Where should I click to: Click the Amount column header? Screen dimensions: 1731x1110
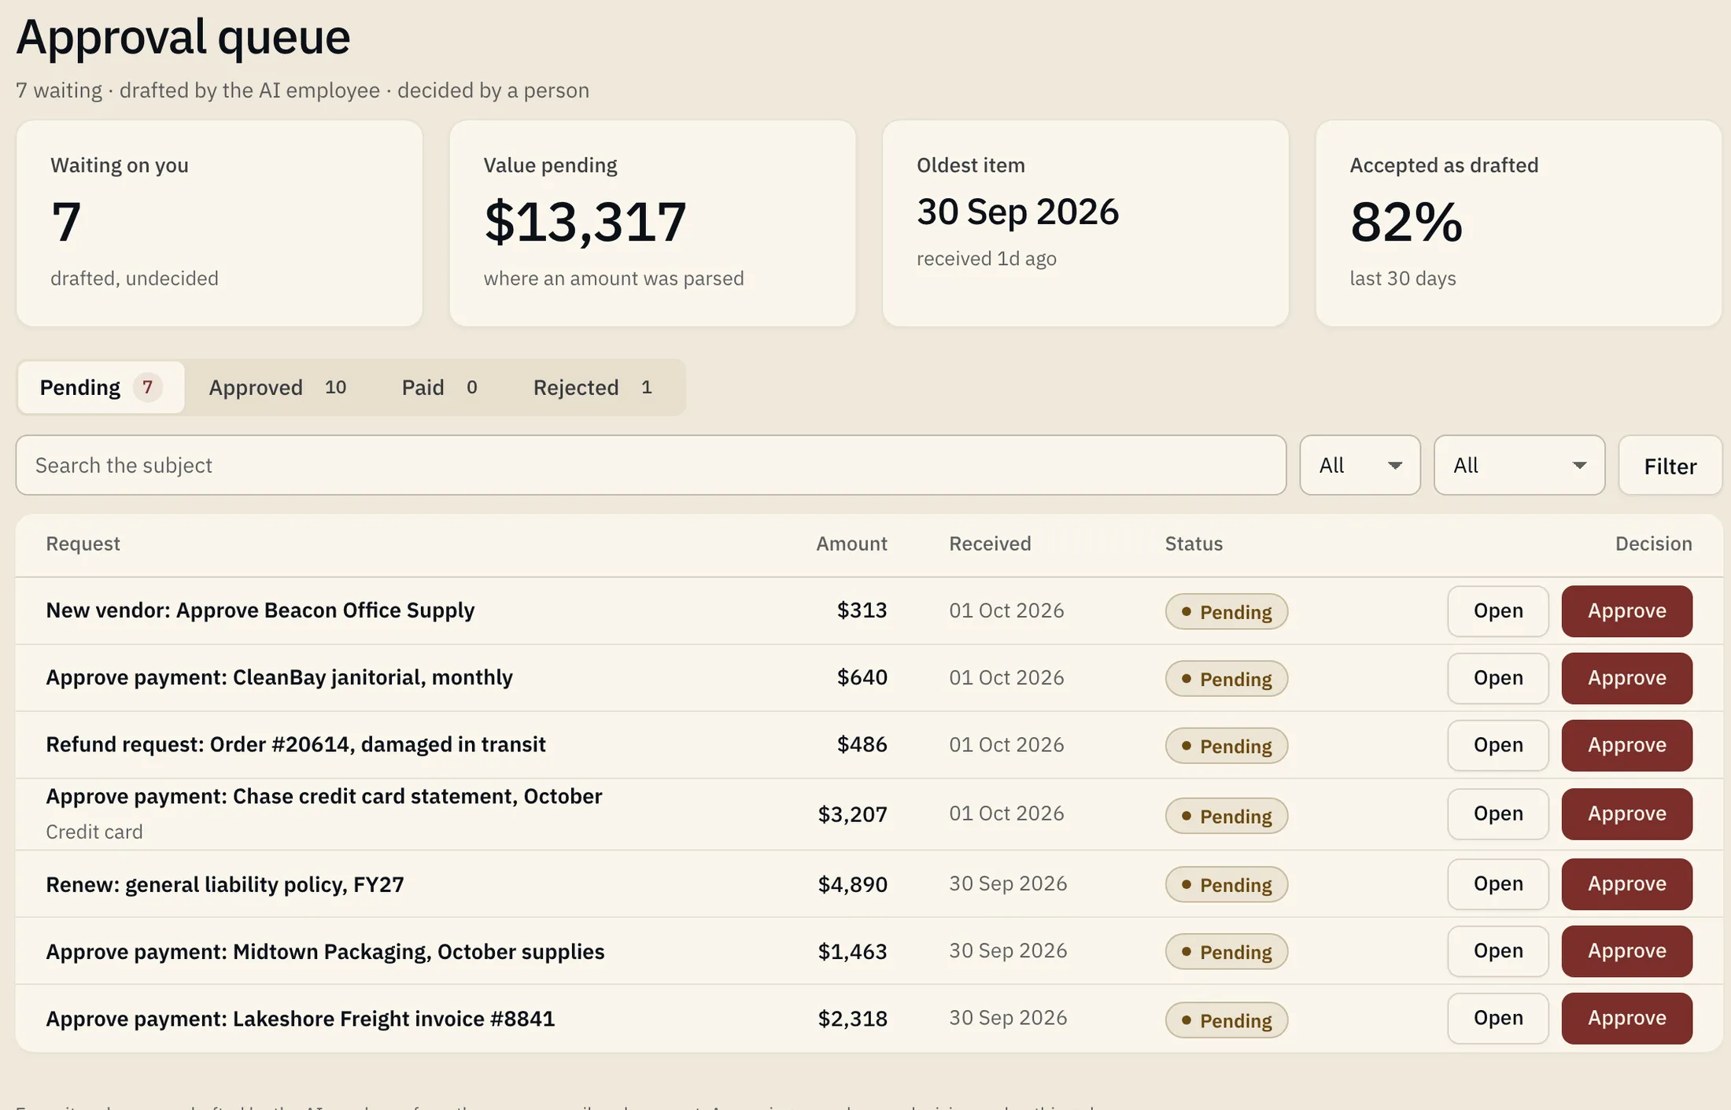coord(851,544)
